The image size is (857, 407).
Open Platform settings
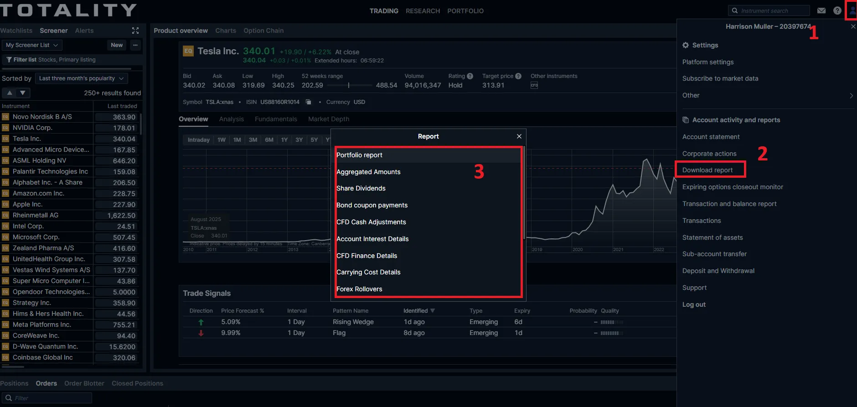tap(708, 62)
